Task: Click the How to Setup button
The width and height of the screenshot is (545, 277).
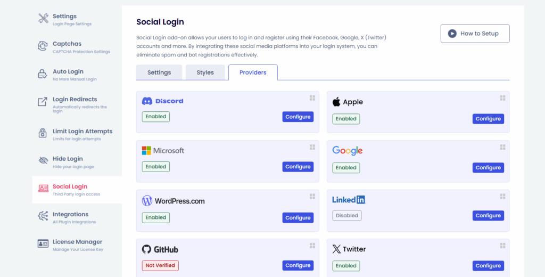Action: click(x=475, y=34)
